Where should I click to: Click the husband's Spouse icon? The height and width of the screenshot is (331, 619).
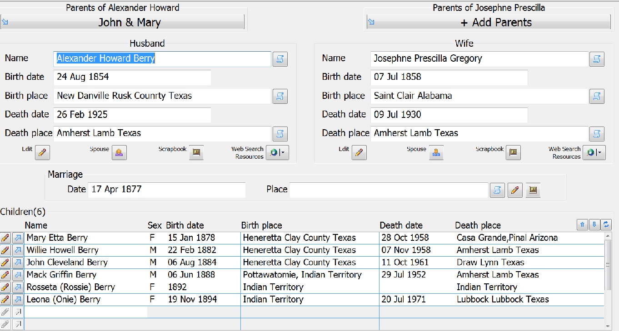point(119,153)
